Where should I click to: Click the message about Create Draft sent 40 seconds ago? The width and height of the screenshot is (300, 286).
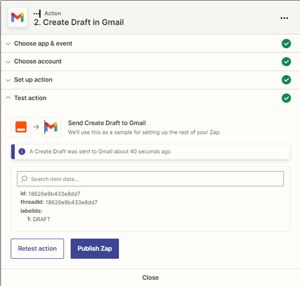point(100,151)
